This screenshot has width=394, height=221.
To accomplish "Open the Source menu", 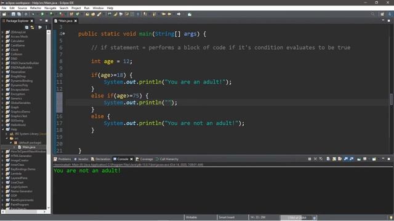I will 22,8.
